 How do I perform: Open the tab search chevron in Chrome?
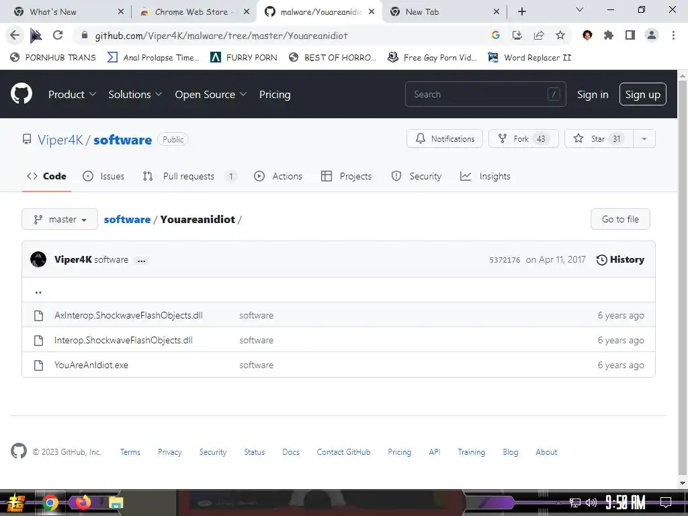click(x=580, y=9)
